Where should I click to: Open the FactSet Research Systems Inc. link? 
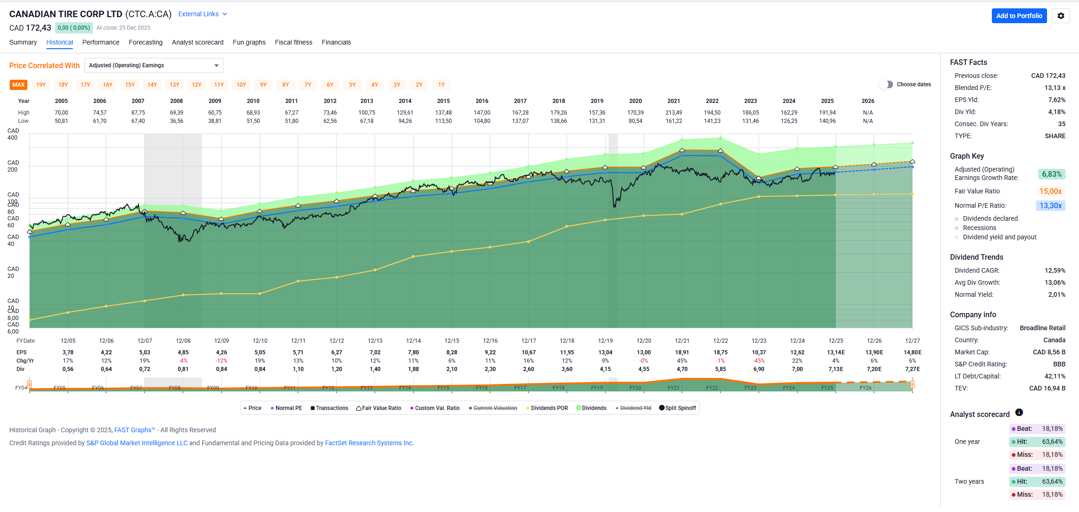pos(369,443)
